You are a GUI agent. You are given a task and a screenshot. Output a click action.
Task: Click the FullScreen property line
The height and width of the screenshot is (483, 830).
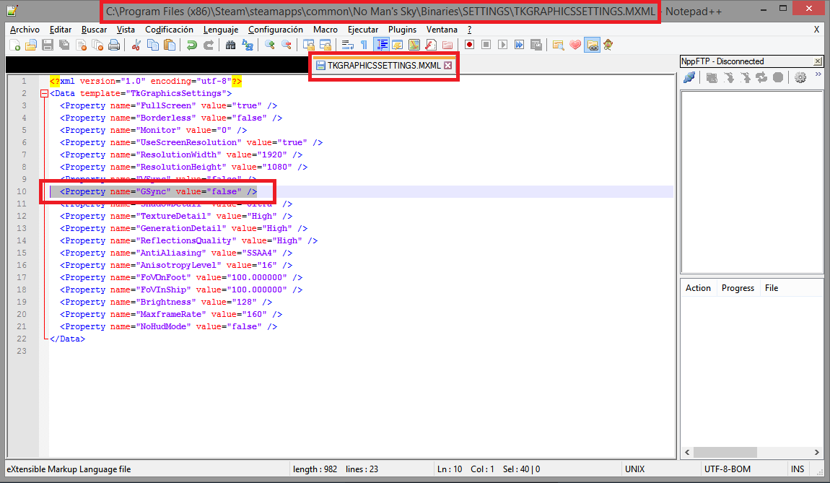pos(168,106)
